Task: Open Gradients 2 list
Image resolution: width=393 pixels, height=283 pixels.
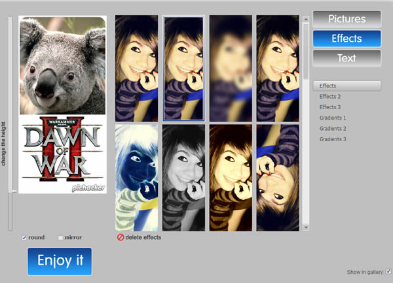Action: click(x=333, y=129)
